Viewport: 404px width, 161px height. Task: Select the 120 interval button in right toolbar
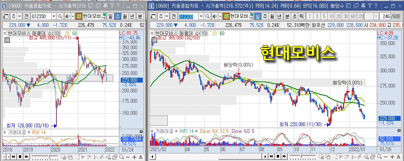360,17
